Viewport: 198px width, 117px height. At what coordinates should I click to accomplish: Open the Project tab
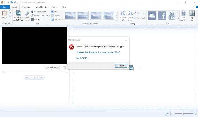[54, 7]
